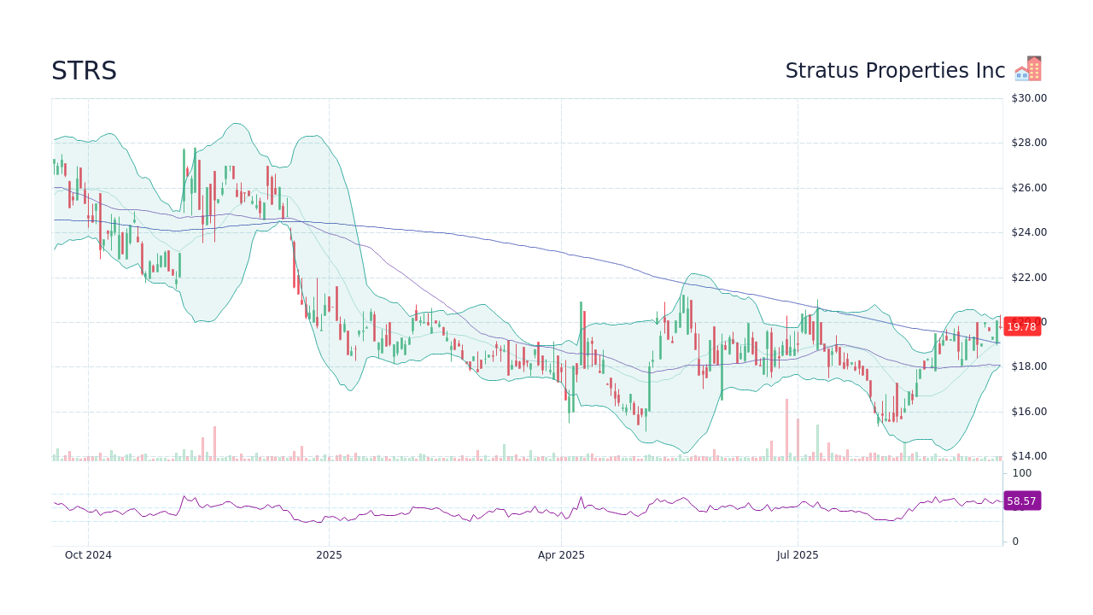Click the red 19.78 last price tag
Image resolution: width=1093 pixels, height=615 pixels.
pos(1021,326)
